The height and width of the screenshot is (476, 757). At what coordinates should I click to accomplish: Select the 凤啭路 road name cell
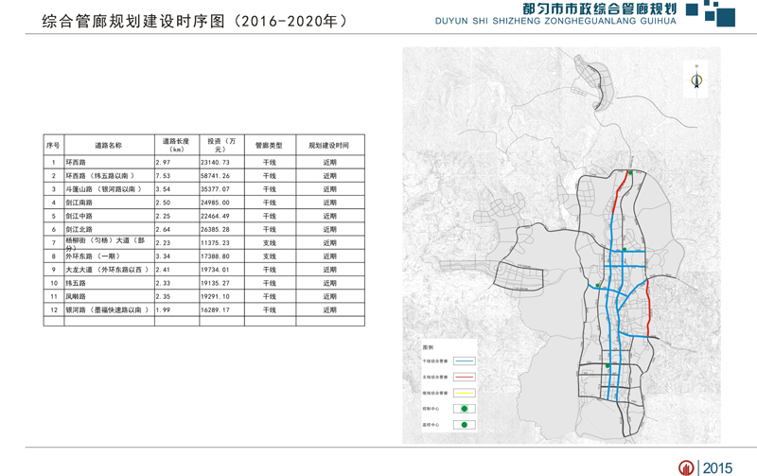click(76, 296)
